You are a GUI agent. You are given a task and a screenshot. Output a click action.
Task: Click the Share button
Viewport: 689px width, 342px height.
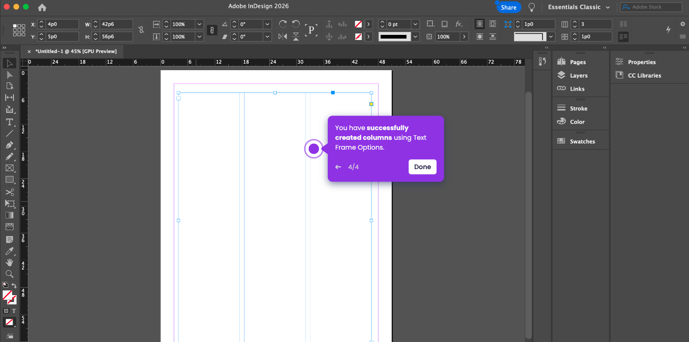click(x=508, y=7)
